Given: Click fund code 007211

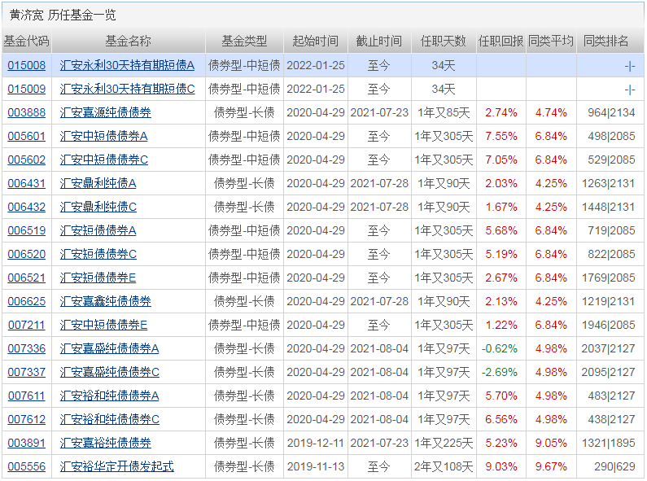Looking at the screenshot, I should coord(26,325).
